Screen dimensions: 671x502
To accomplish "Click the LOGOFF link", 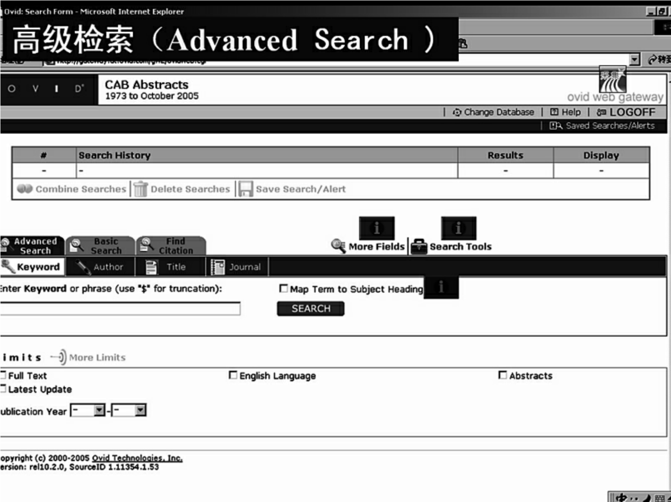I will pyautogui.click(x=632, y=113).
